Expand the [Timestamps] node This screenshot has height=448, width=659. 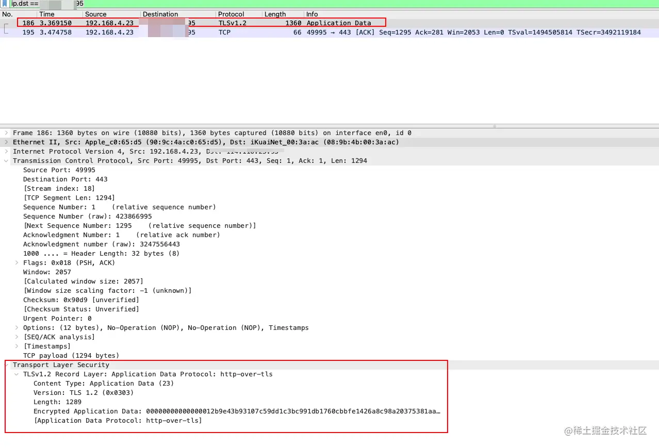tap(17, 346)
